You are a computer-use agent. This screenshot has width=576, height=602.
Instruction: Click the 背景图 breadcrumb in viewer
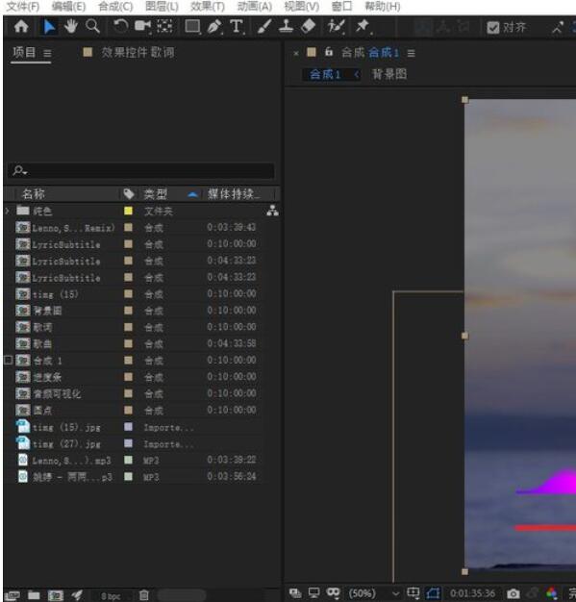point(389,74)
